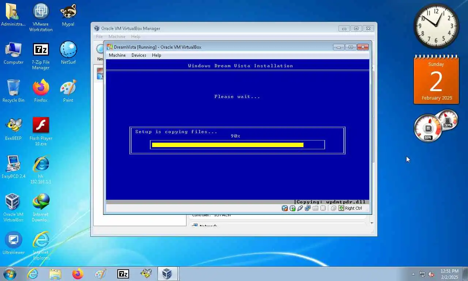Select the Administrator folder desktop icon
This screenshot has width=468, height=281.
point(14,15)
